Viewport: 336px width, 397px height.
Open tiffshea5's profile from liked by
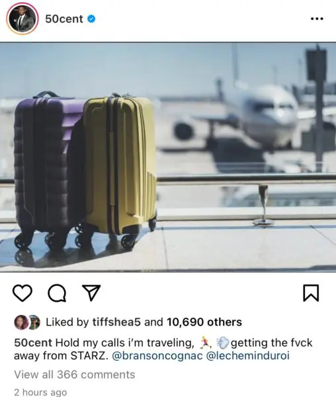pos(116,322)
